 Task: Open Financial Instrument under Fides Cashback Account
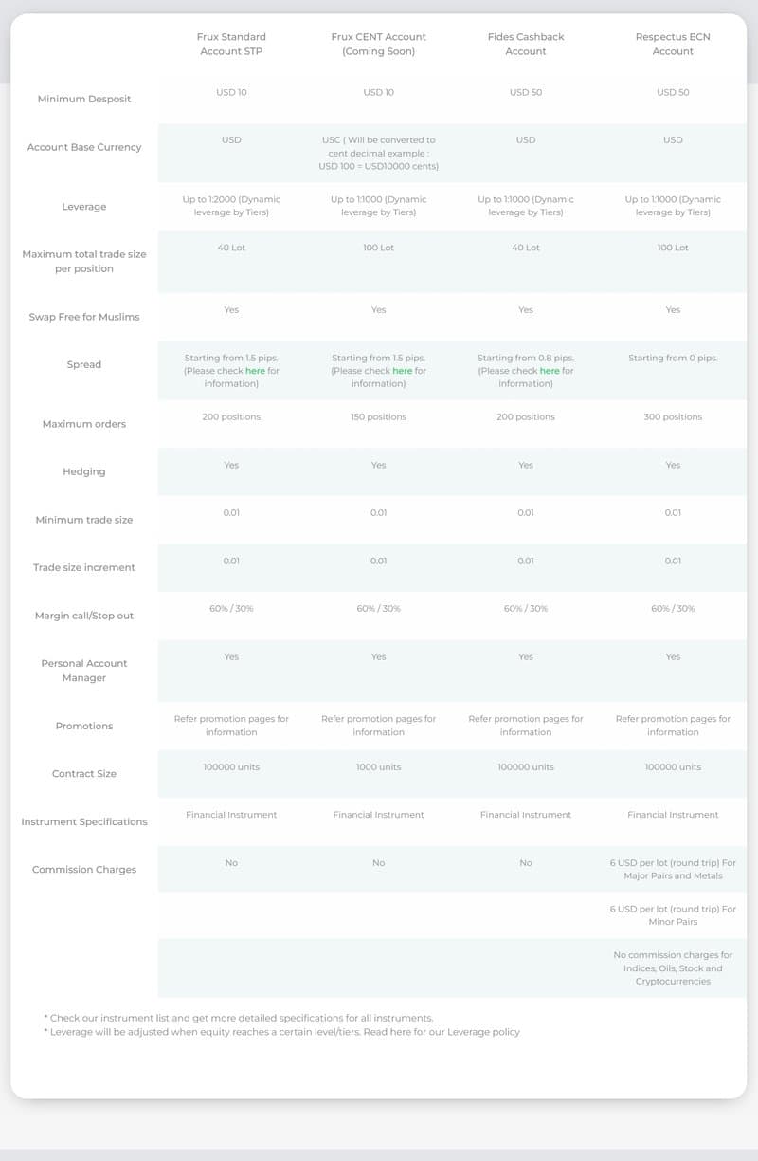point(526,815)
